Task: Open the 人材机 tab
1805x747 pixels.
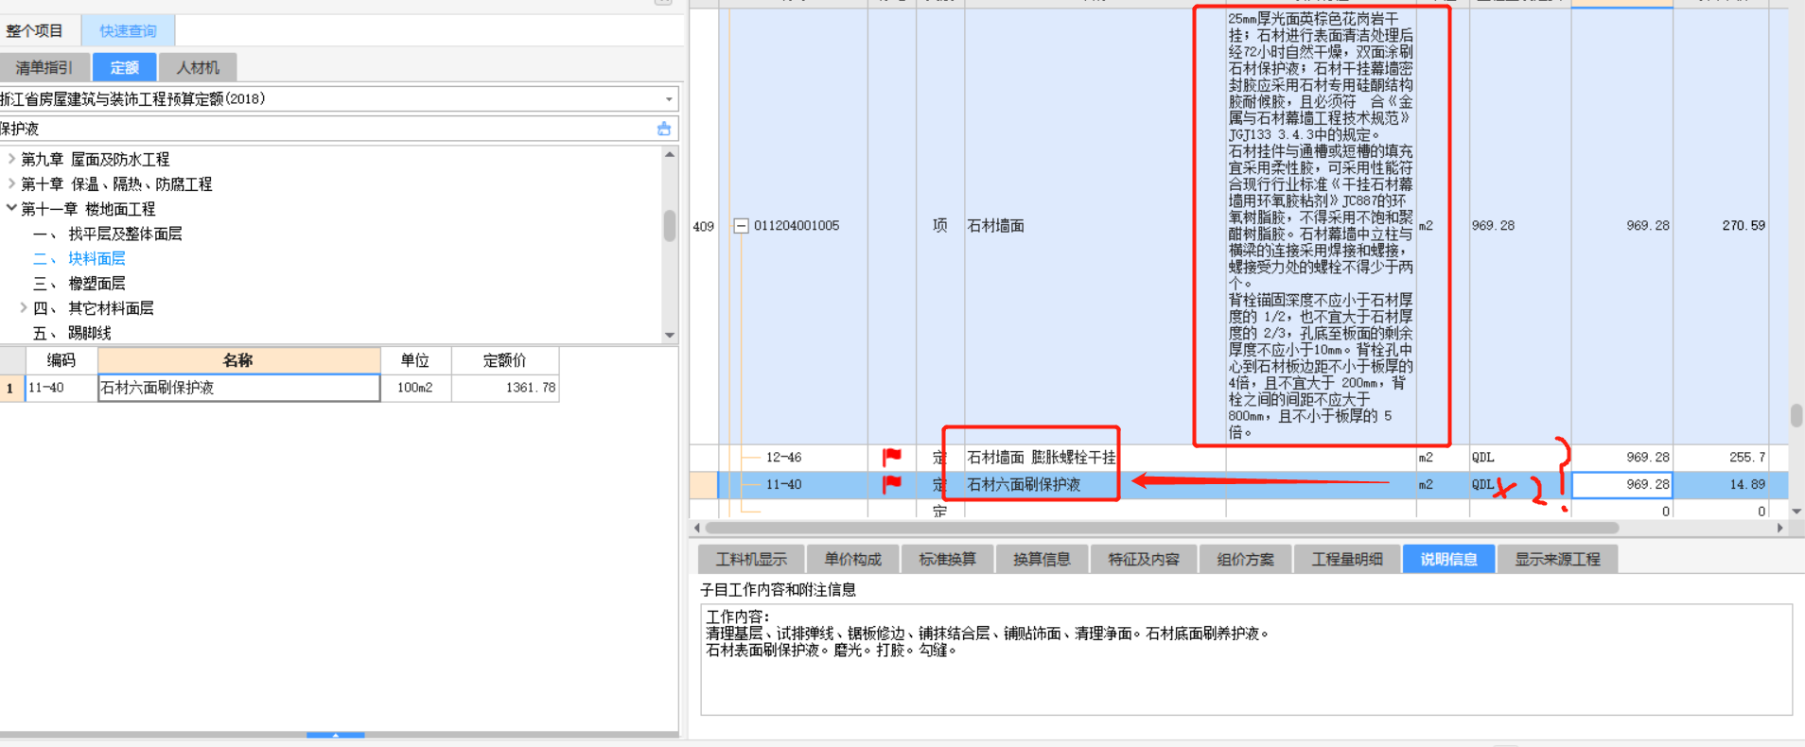Action: click(x=198, y=67)
